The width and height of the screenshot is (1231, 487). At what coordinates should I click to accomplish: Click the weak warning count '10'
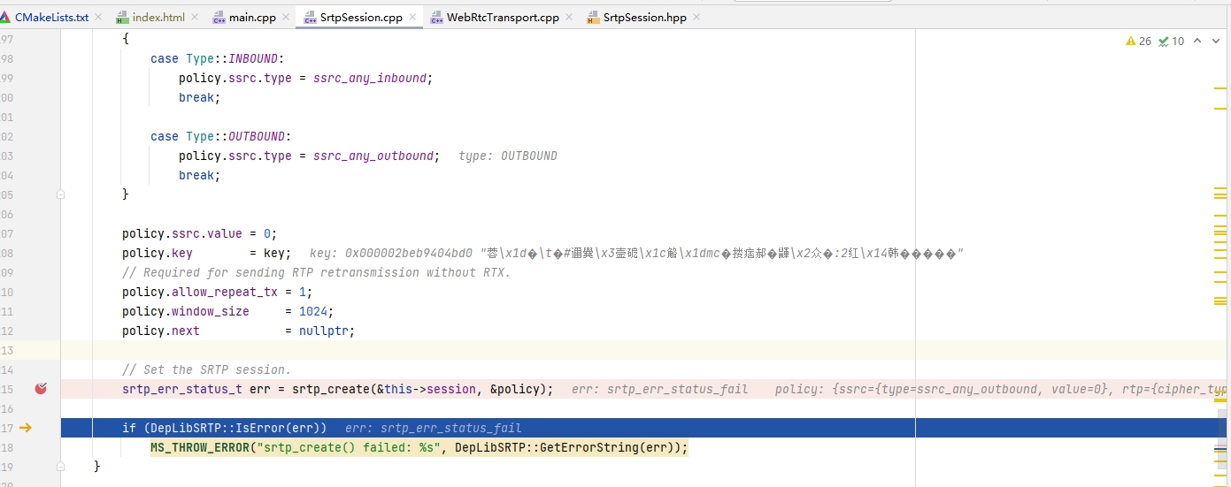coord(1178,41)
